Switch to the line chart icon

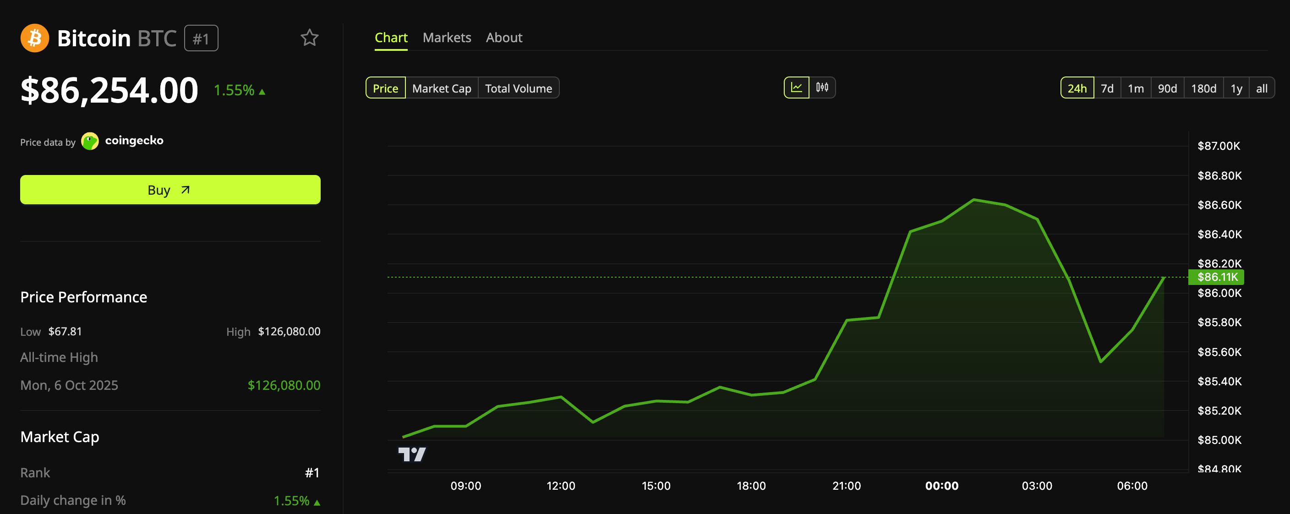796,87
